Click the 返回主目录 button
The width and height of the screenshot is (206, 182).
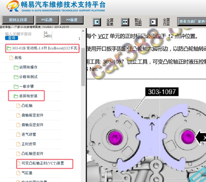click(x=18, y=20)
